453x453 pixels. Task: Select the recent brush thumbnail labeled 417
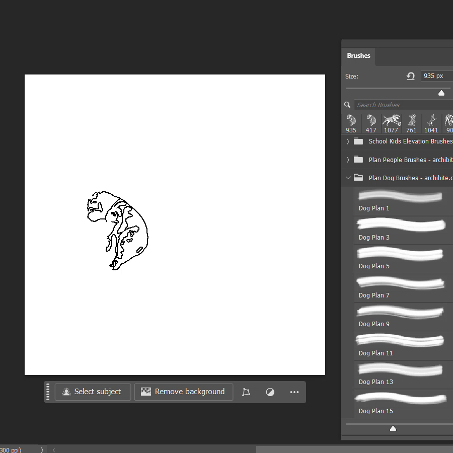371,123
